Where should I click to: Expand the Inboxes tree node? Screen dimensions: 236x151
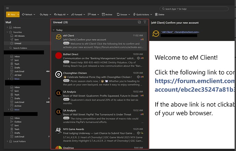tap(7, 28)
